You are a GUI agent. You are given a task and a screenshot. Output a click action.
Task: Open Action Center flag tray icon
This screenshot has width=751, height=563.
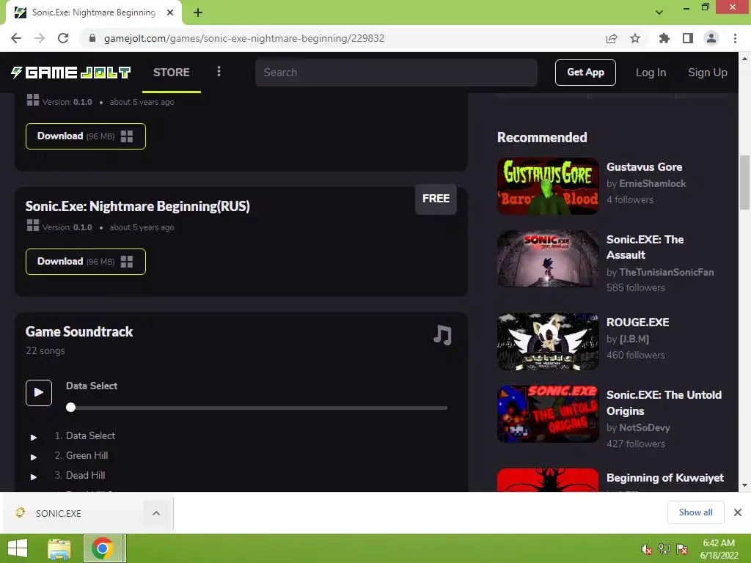click(x=682, y=549)
